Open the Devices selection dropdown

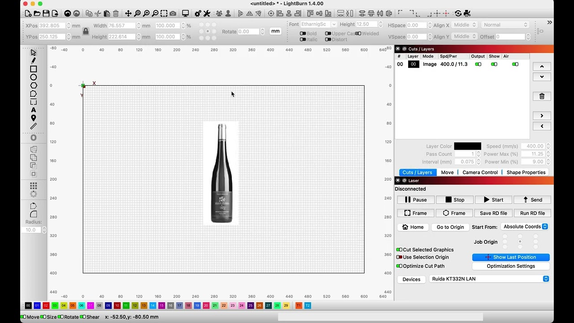(x=489, y=279)
